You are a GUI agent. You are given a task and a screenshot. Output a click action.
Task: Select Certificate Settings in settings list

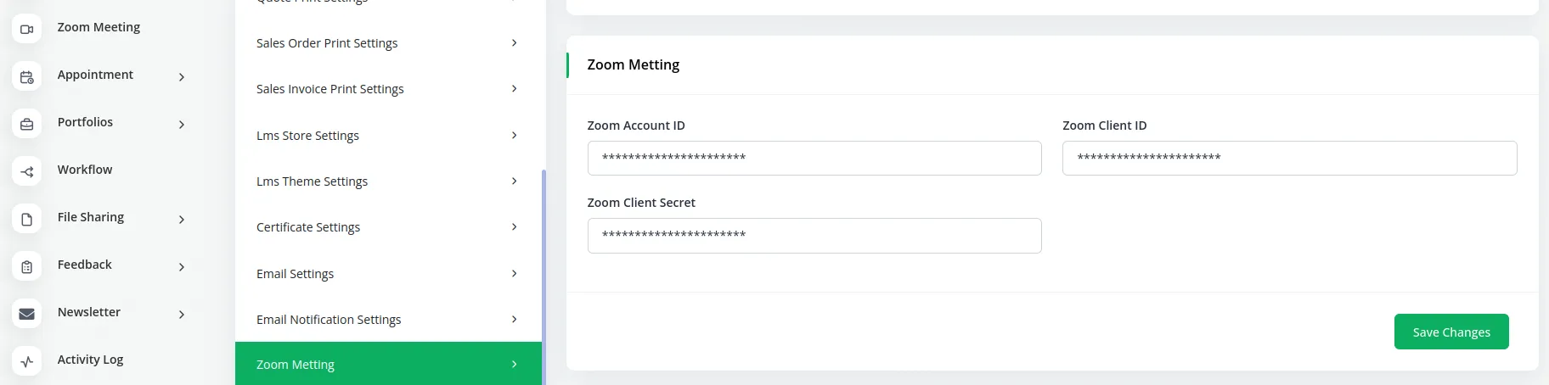[x=308, y=227]
